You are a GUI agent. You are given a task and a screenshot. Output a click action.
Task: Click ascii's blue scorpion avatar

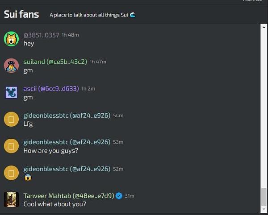(x=11, y=92)
